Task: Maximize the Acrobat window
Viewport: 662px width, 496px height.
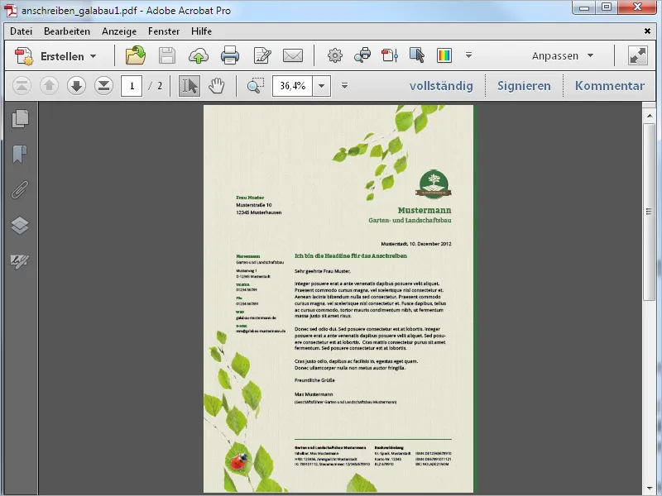Action: coord(607,7)
